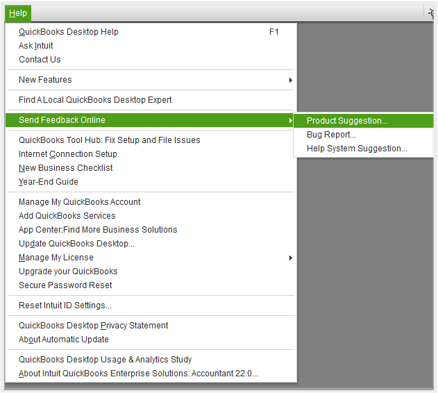Image resolution: width=438 pixels, height=393 pixels.
Task: Select the Year-End Guide item
Action: coord(151,182)
